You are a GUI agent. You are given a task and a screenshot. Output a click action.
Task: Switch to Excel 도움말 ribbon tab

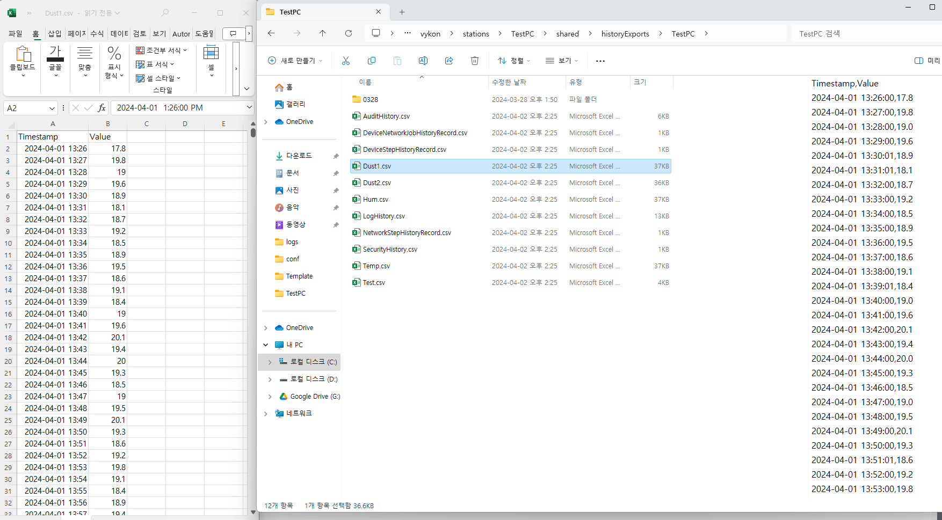pyautogui.click(x=204, y=34)
